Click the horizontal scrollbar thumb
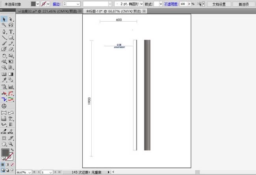Screen dimensions: 256x175 pos(197,172)
